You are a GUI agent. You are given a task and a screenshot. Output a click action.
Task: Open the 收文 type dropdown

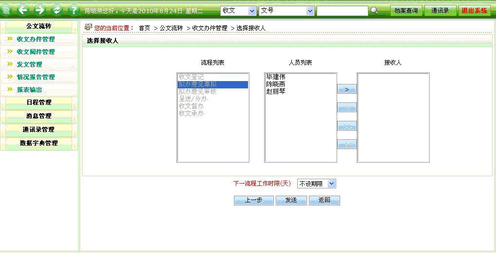238,11
